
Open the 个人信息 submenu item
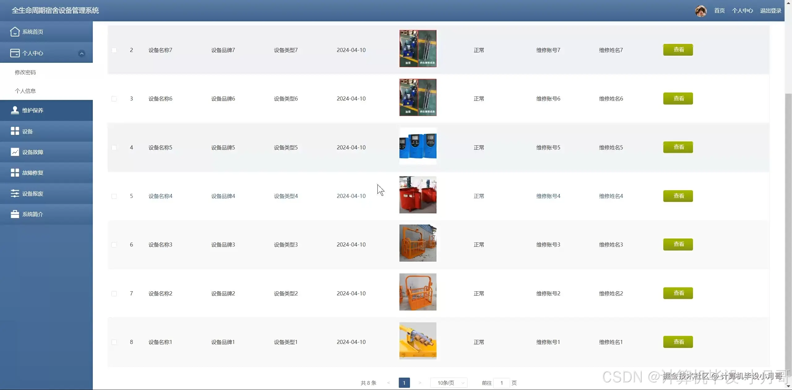point(25,91)
